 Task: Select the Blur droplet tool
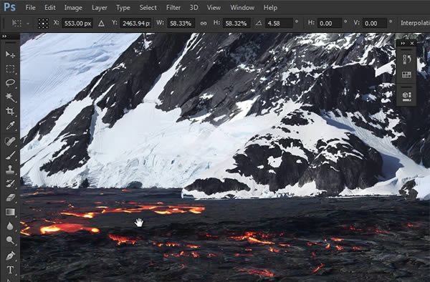tap(10, 226)
